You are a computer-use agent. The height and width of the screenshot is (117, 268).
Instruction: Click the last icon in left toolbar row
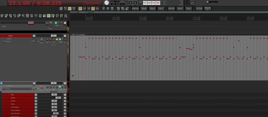pyautogui.click(x=66, y=16)
